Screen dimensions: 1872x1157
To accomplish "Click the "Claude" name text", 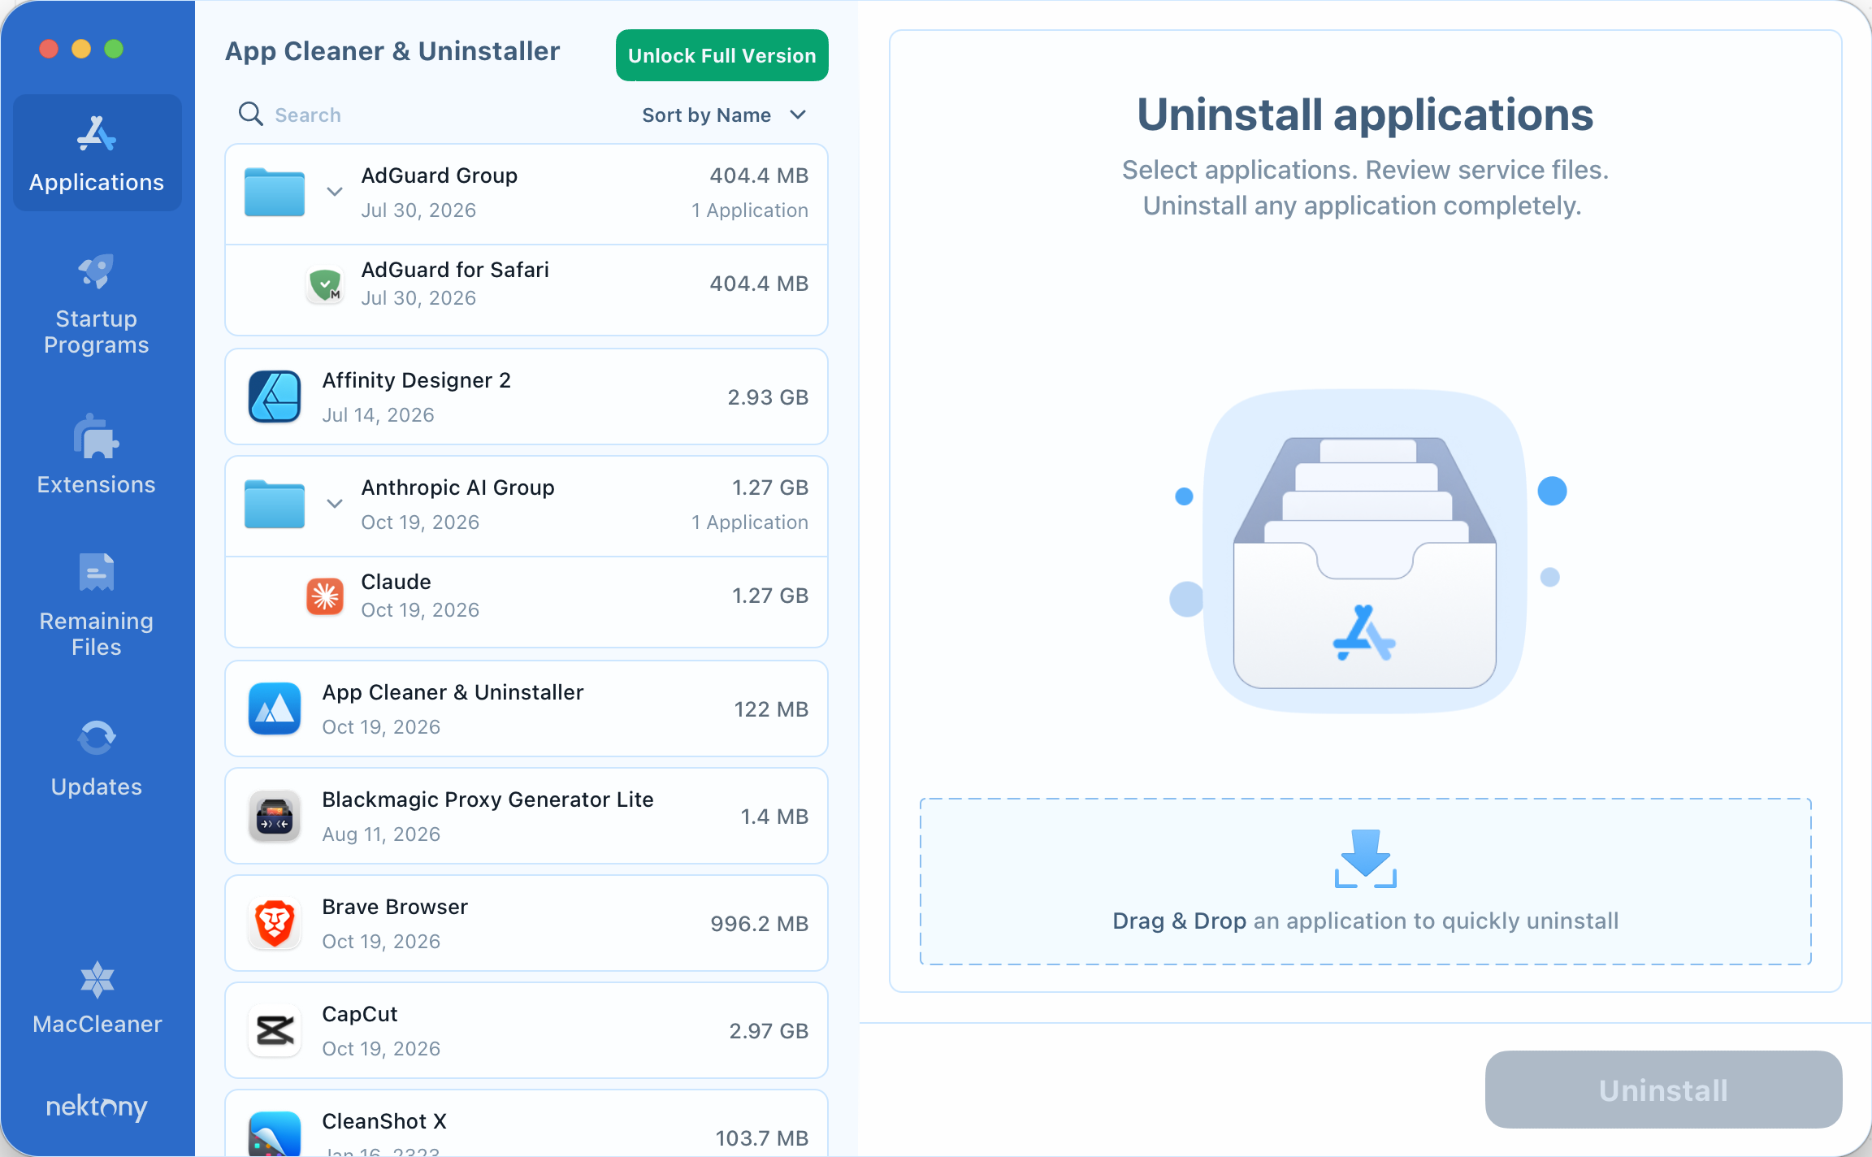I will click(396, 582).
